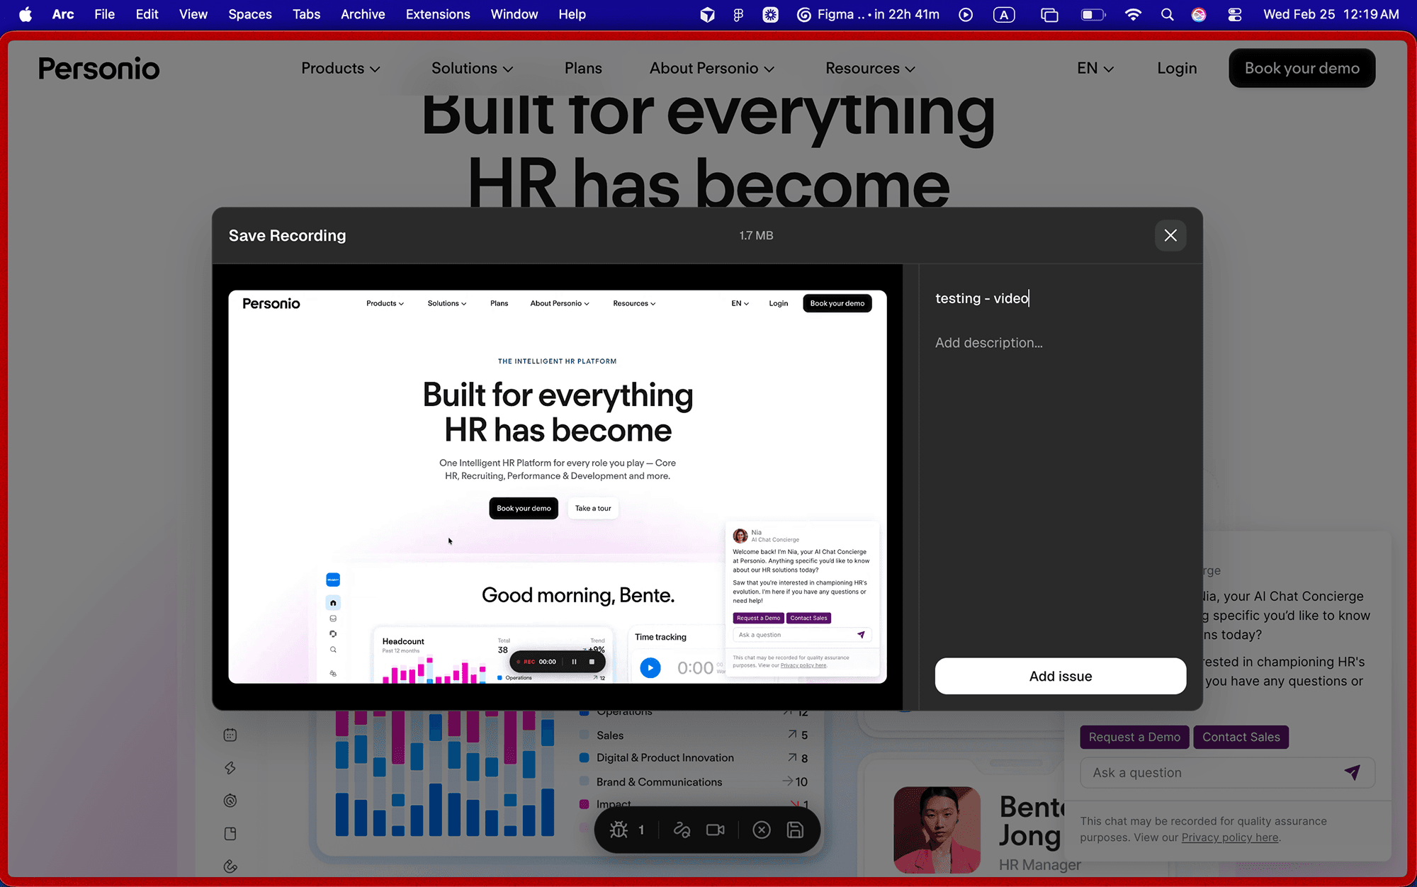Open the Spaces menu
1417x887 pixels.
249,14
